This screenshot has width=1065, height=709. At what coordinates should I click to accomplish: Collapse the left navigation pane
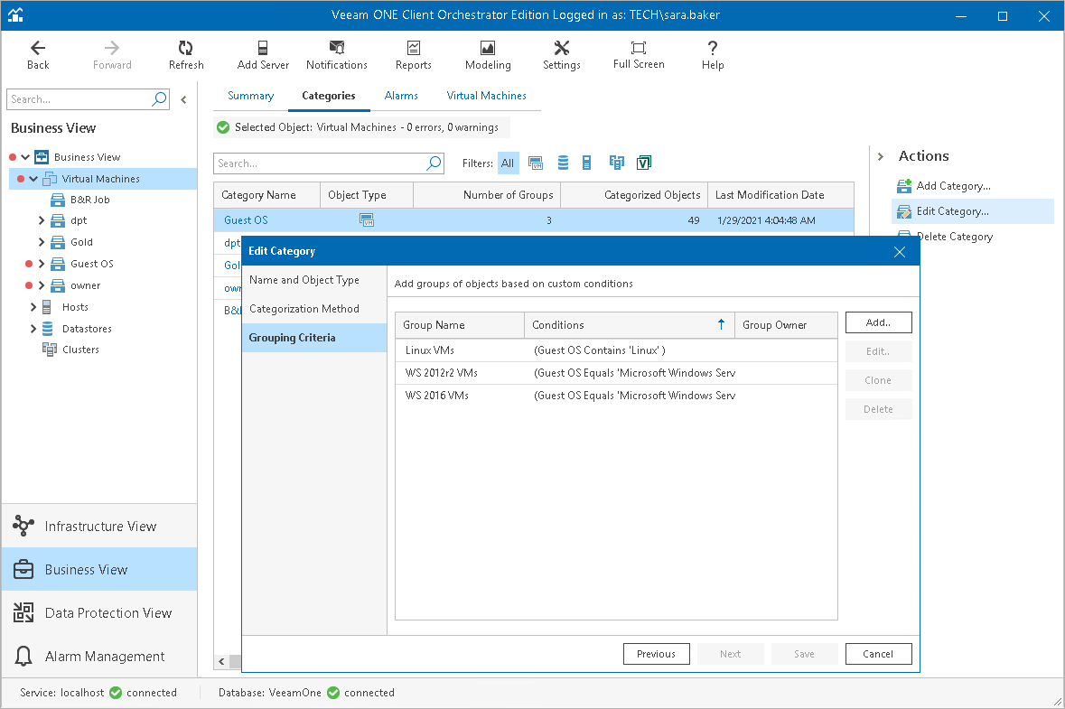click(183, 100)
